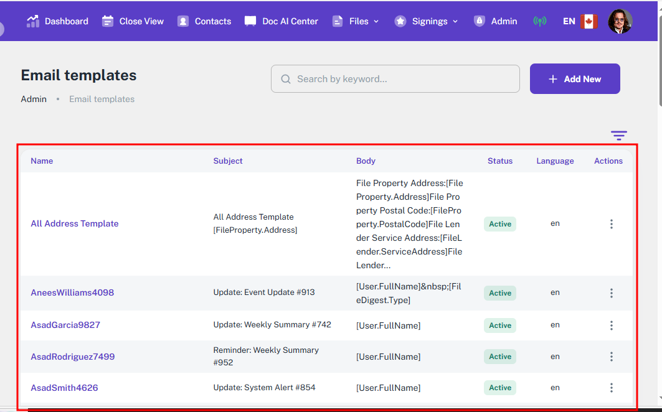Viewport: 662px width, 412px height.
Task: Open the Admin menu item
Action: coord(503,21)
